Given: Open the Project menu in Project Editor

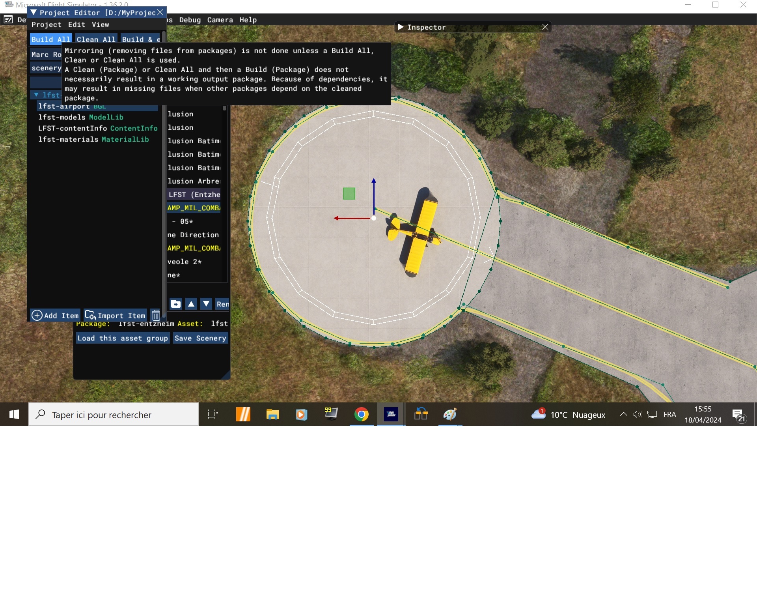Looking at the screenshot, I should tap(47, 24).
